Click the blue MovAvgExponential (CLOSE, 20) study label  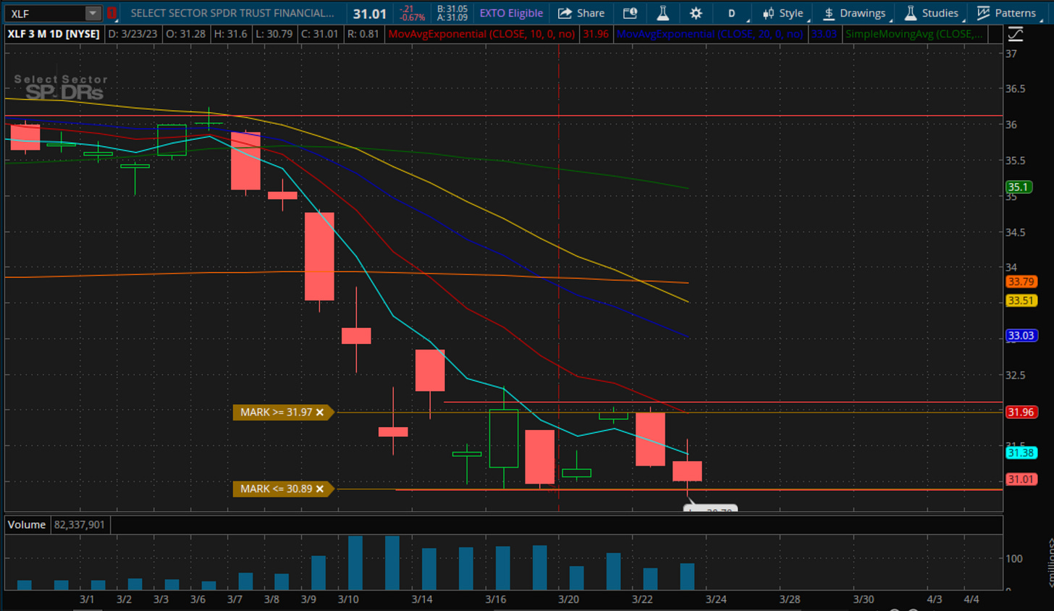click(x=709, y=34)
